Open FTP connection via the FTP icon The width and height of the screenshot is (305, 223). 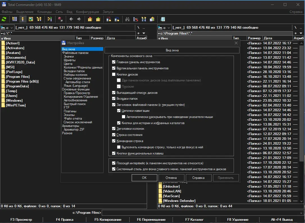tap(109, 19)
